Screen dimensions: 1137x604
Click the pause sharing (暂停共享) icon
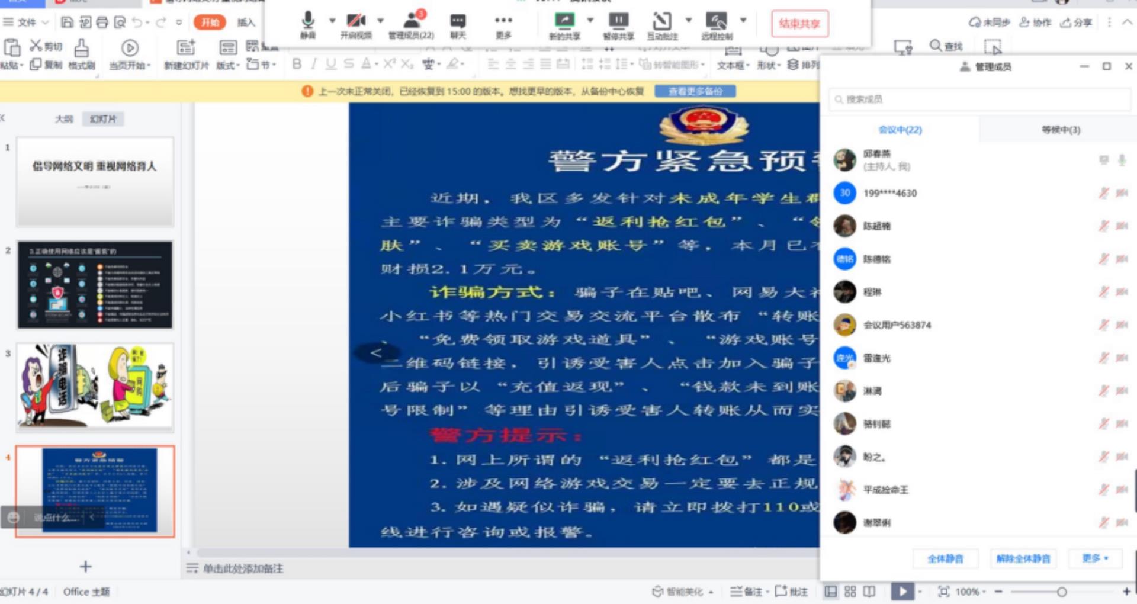(x=618, y=25)
